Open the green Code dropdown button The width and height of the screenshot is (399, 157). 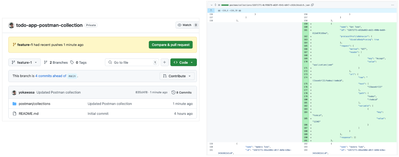click(x=184, y=62)
